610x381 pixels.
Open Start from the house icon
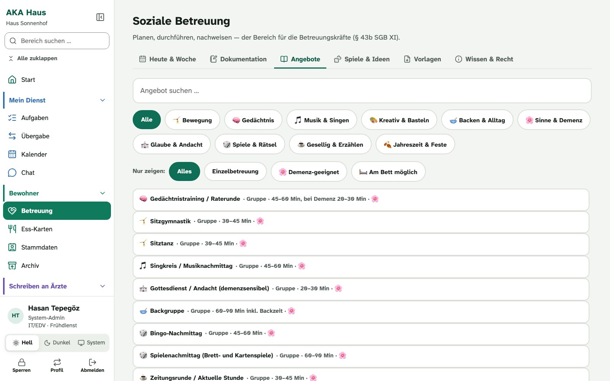(x=12, y=80)
